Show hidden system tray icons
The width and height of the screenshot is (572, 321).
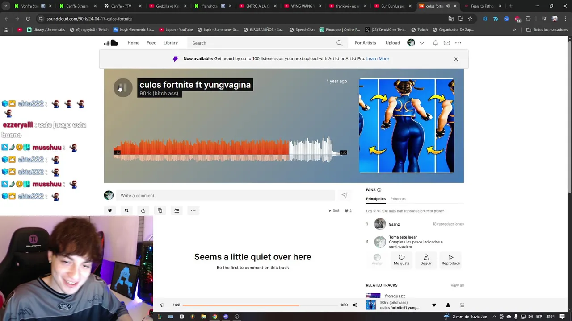pos(494,317)
